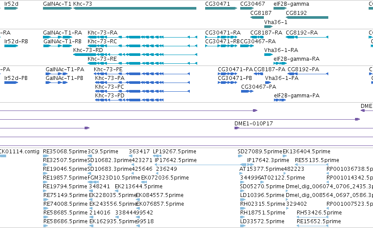Screen dimensions: 373x228
Task: Click the EK136404.5prime EST label
Action: point(306,152)
